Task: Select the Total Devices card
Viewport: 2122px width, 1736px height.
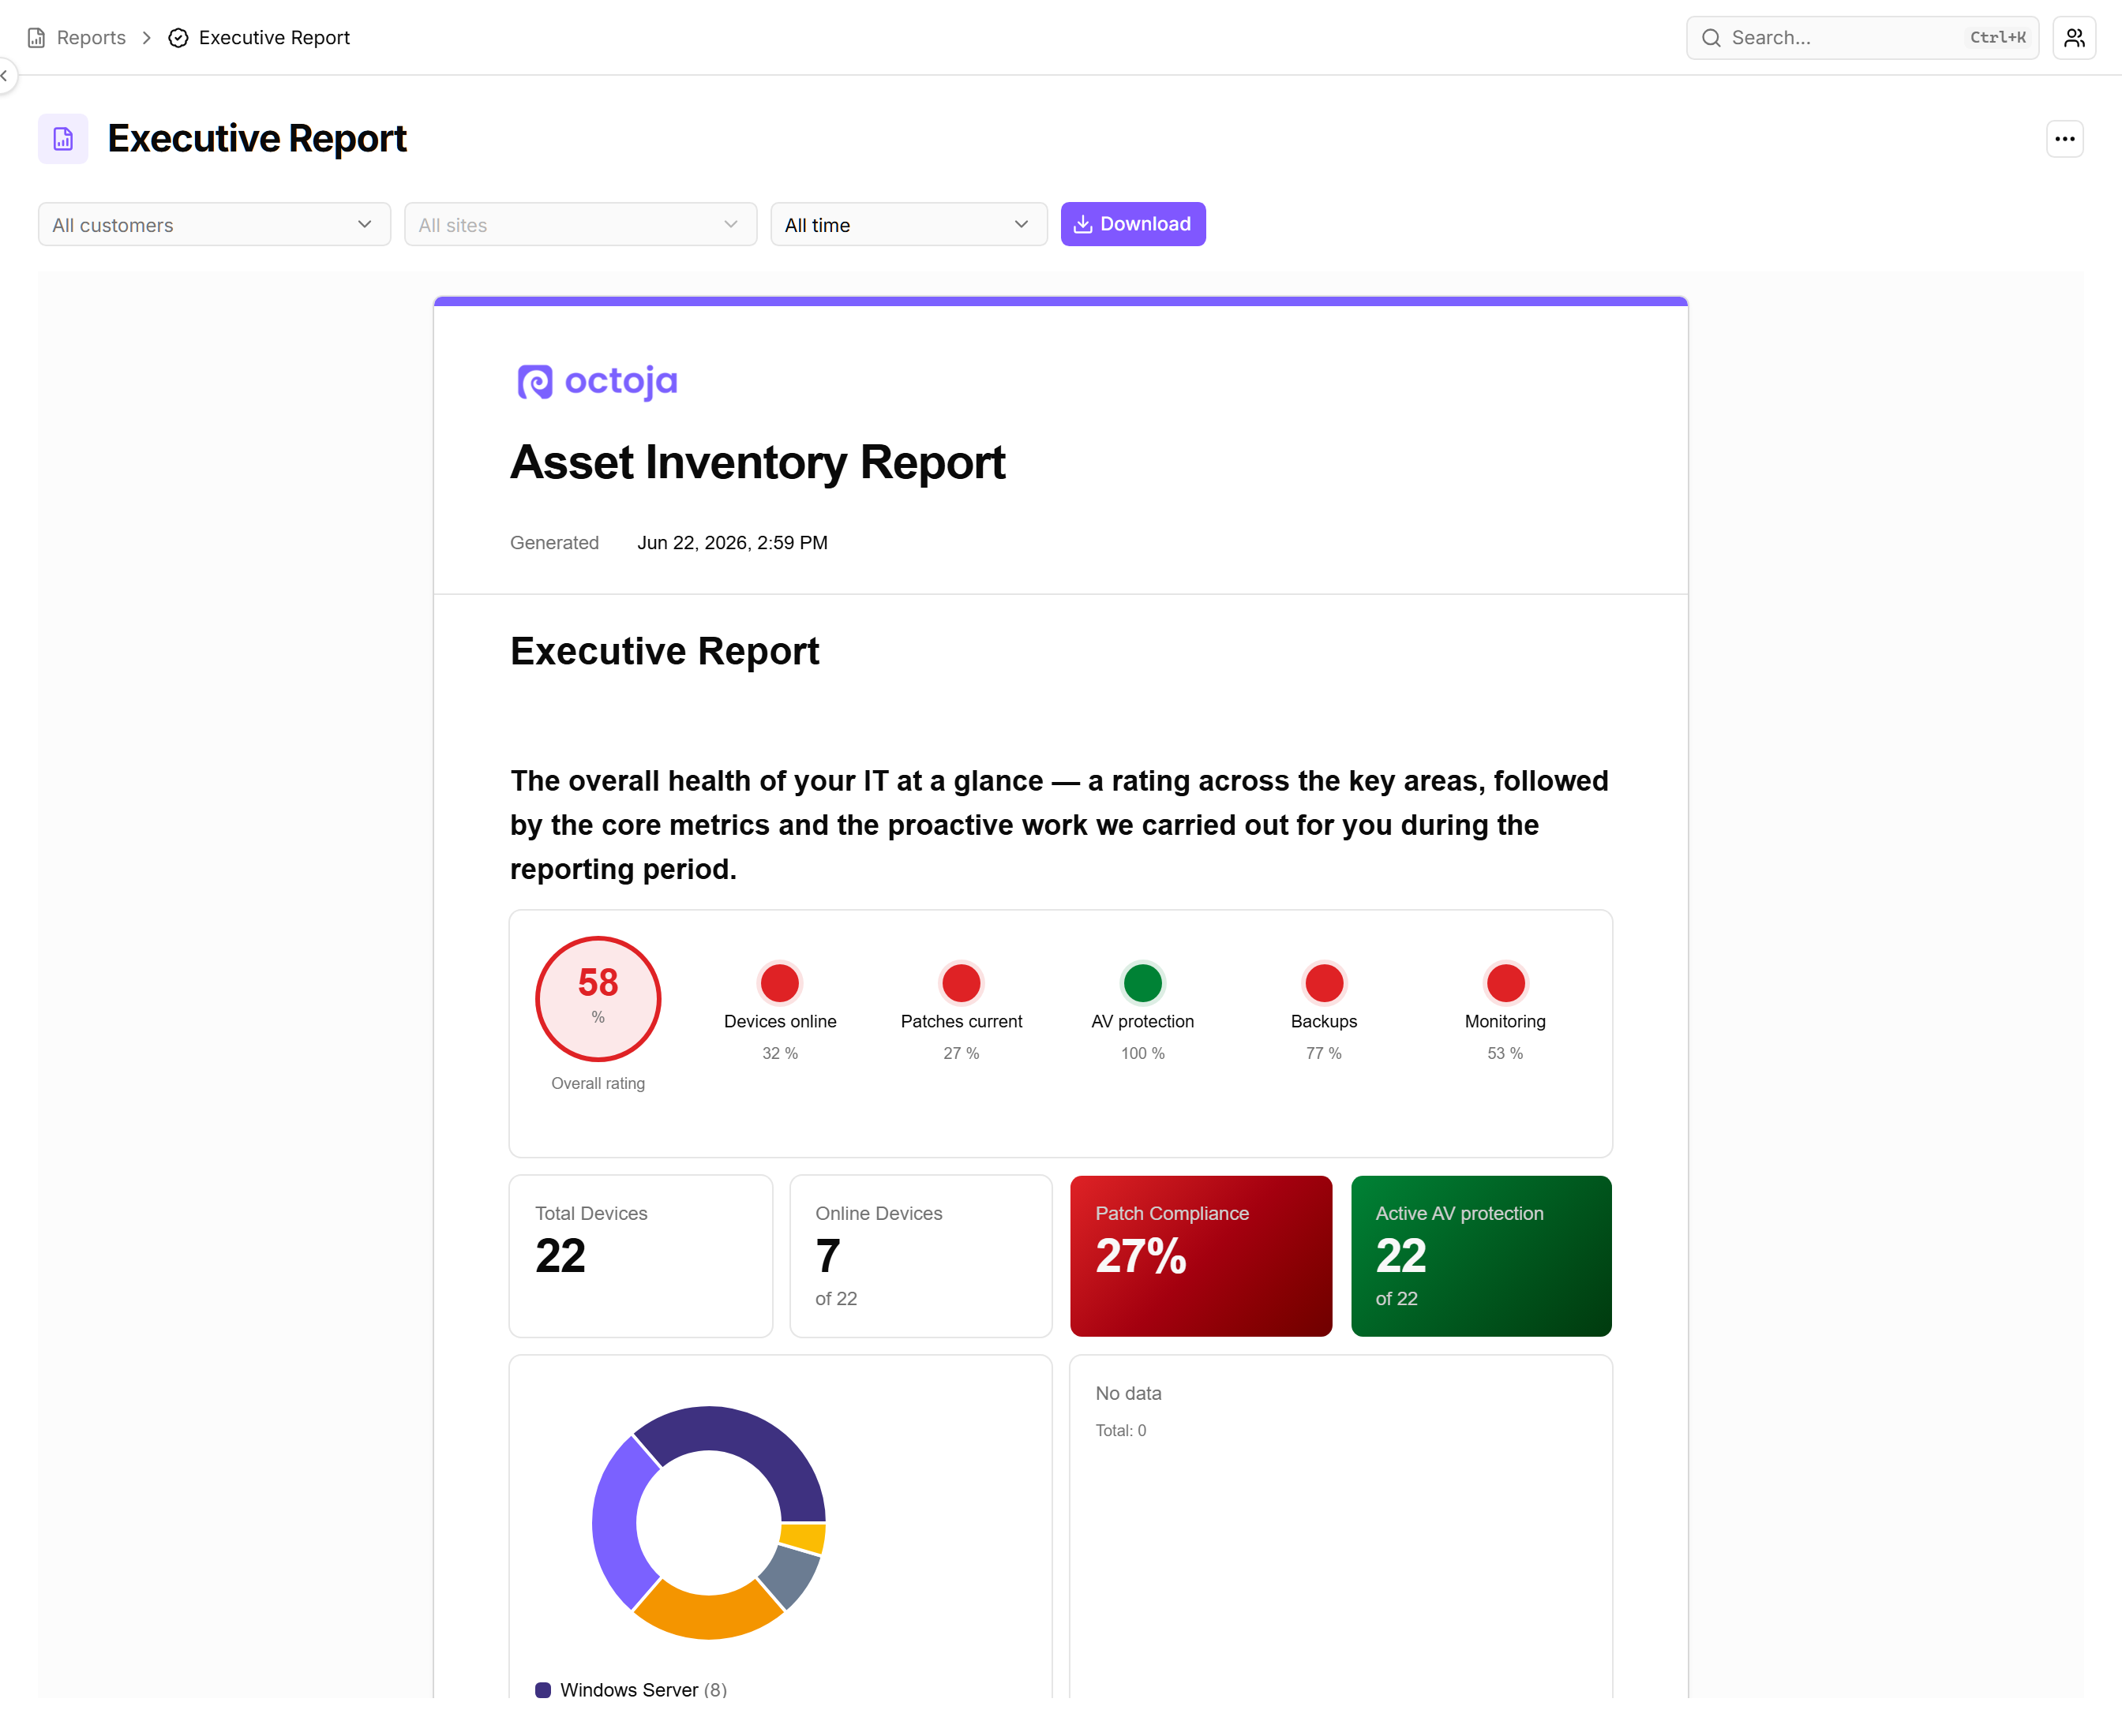Action: coord(641,1256)
